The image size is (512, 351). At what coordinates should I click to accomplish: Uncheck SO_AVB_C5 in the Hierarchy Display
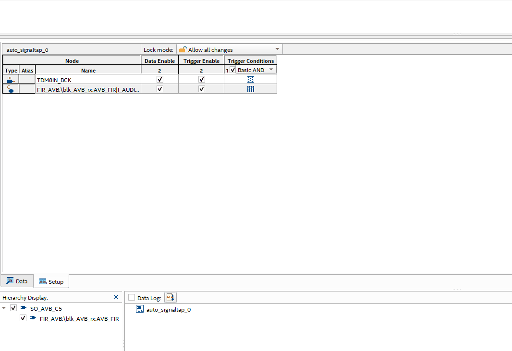pyautogui.click(x=13, y=308)
